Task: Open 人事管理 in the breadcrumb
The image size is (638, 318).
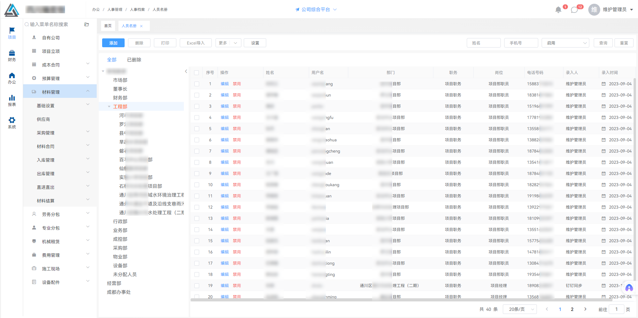Action: click(x=115, y=10)
